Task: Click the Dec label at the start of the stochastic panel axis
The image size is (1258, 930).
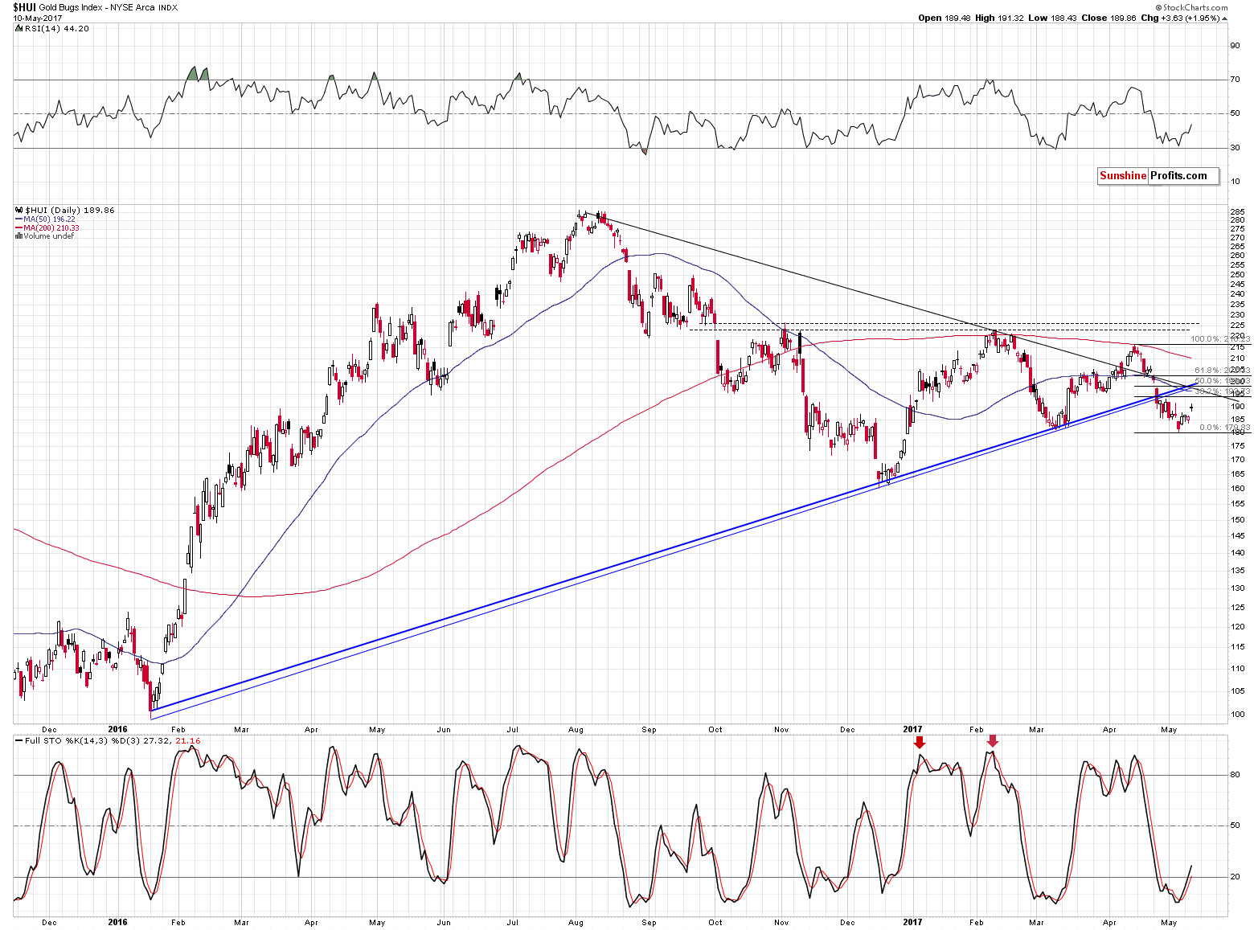Action: point(49,922)
